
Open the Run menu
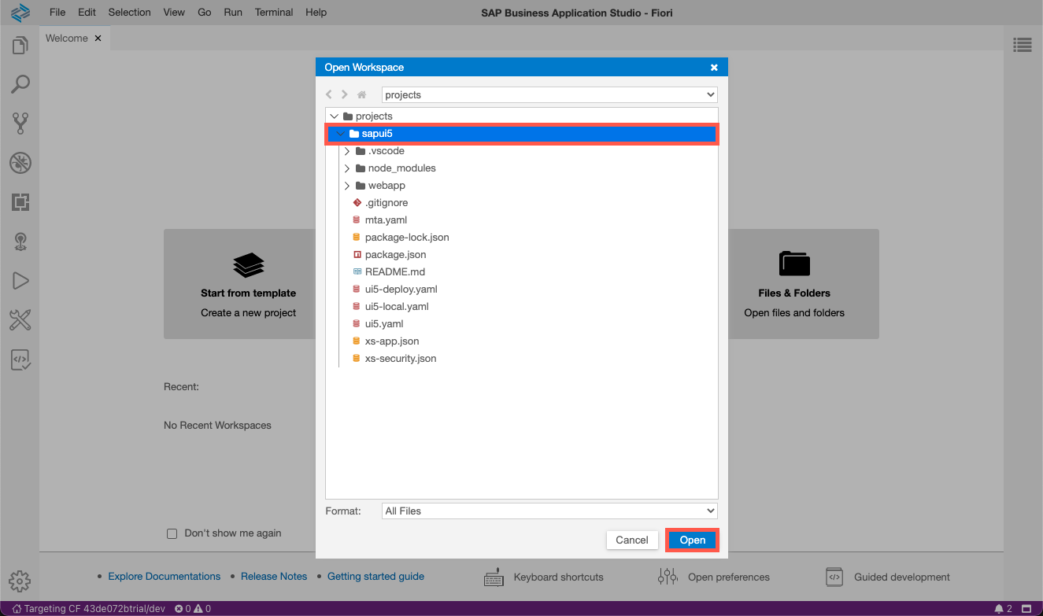tap(233, 13)
